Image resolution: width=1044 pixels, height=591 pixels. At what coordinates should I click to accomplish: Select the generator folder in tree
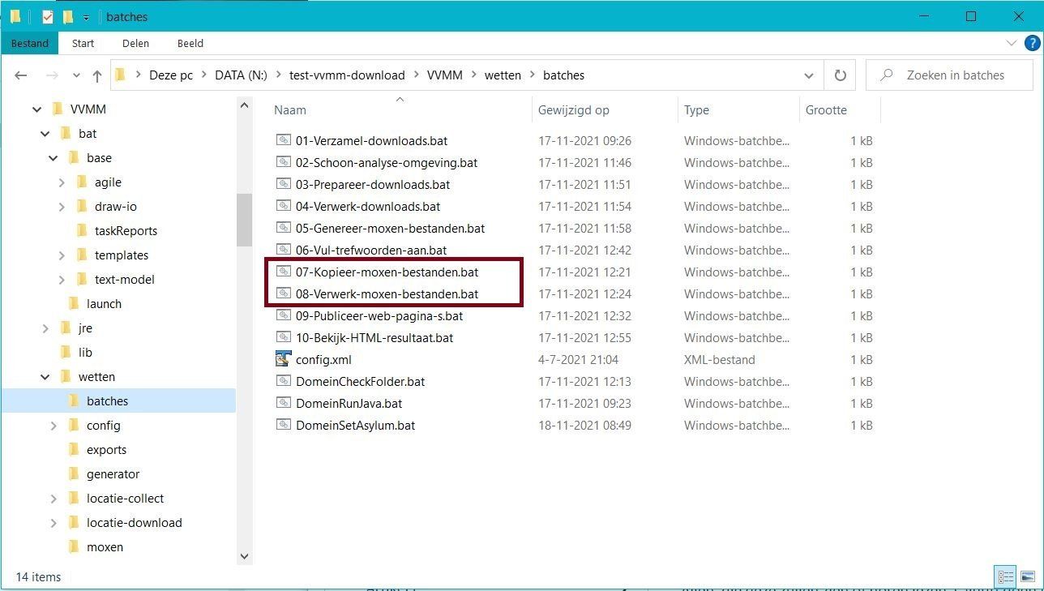point(113,474)
